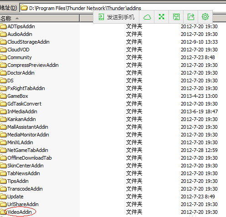Click the green cloud upload icon
The width and height of the screenshot is (226, 217).
tap(147, 17)
